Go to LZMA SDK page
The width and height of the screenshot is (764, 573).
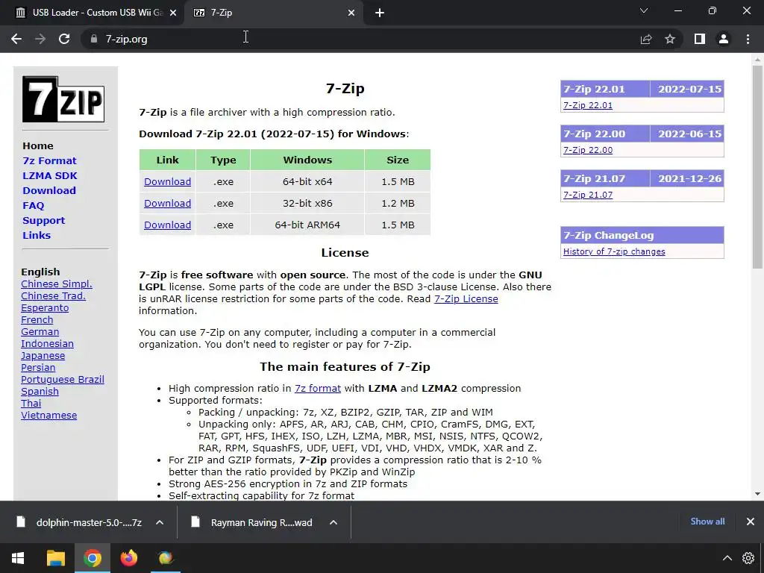tap(50, 175)
